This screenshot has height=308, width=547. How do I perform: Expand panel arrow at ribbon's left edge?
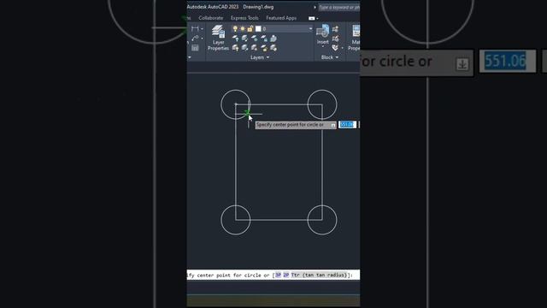(x=190, y=57)
